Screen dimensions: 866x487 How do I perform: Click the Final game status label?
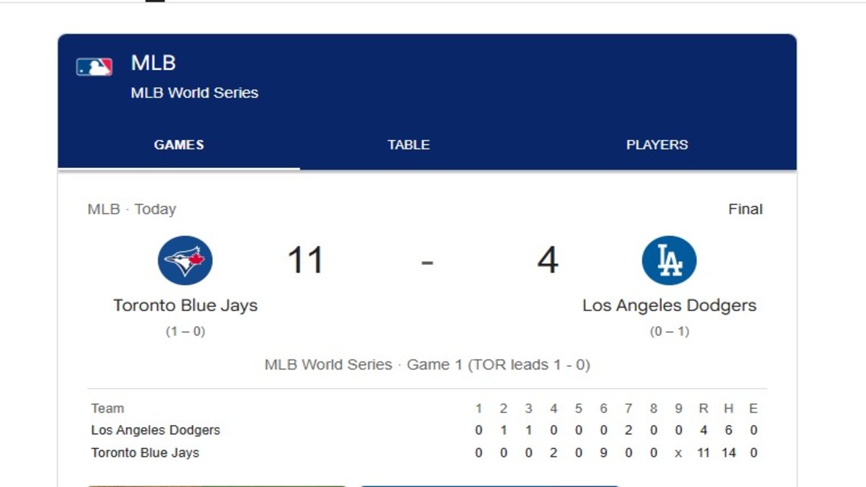tap(745, 209)
